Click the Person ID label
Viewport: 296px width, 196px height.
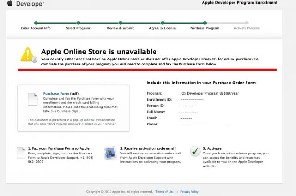(155, 106)
